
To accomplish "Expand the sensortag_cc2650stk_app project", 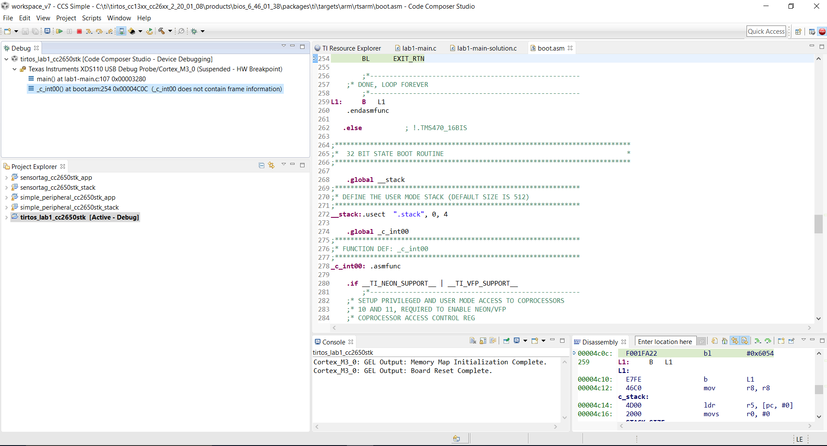I will (6, 178).
